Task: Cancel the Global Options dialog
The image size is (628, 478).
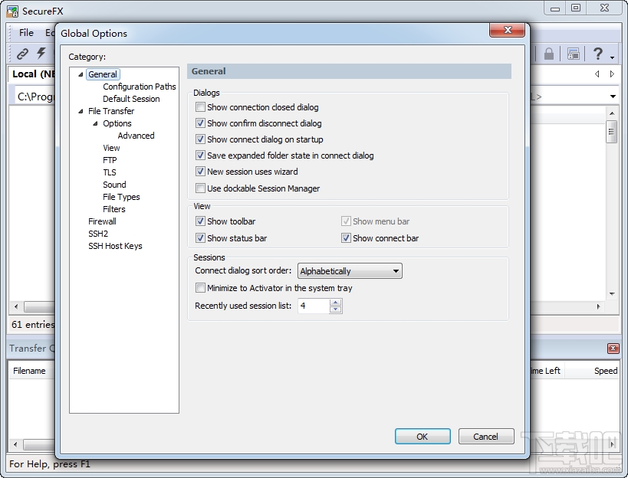Action: pos(485,436)
